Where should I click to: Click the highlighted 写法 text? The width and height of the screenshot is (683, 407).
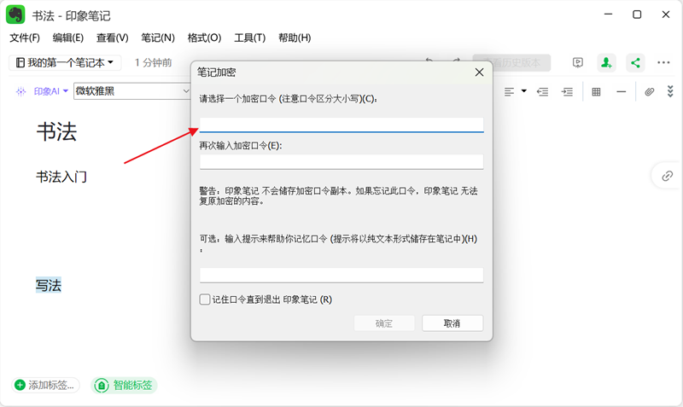click(x=49, y=286)
